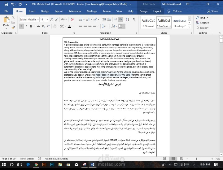Apply superscript formatting
The width and height of the screenshot is (223, 170).
click(48, 26)
